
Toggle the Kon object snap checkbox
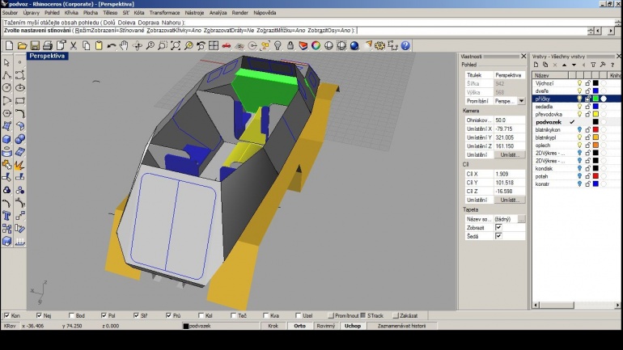pyautogui.click(x=6, y=315)
